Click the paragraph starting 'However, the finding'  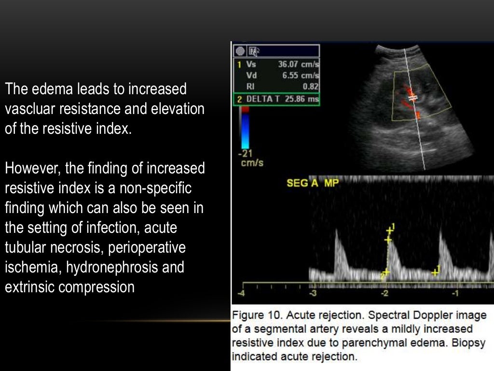pos(105,227)
